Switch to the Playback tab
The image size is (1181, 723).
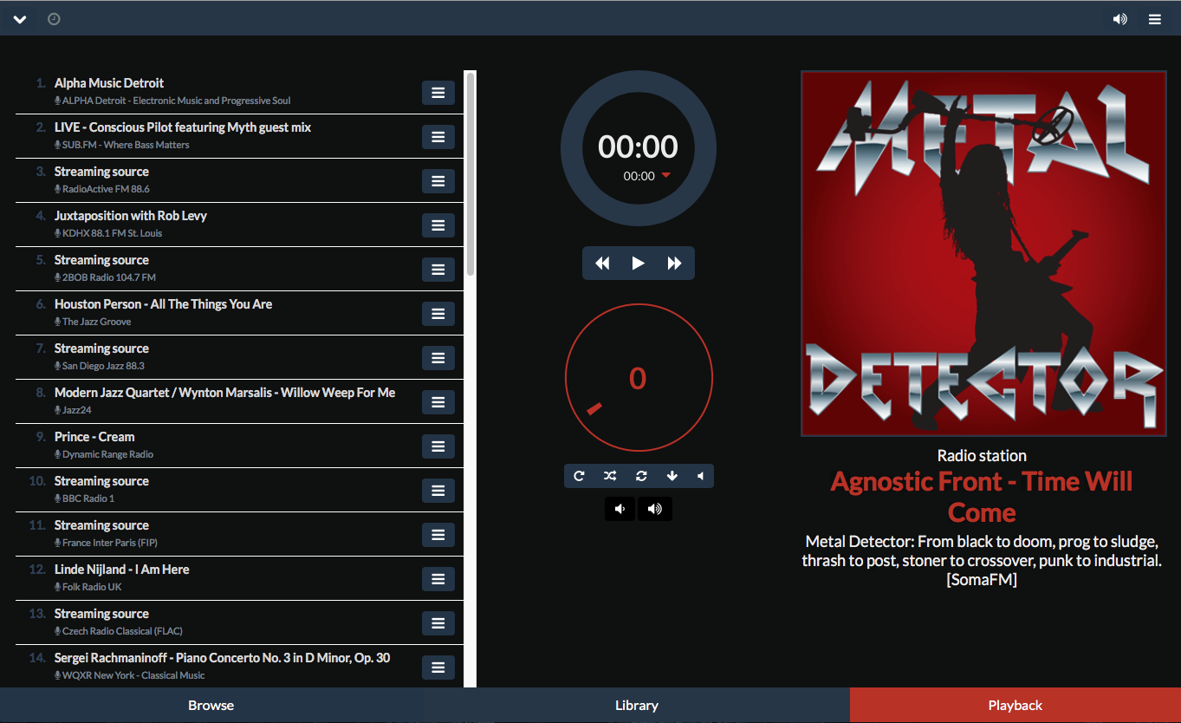point(1016,706)
